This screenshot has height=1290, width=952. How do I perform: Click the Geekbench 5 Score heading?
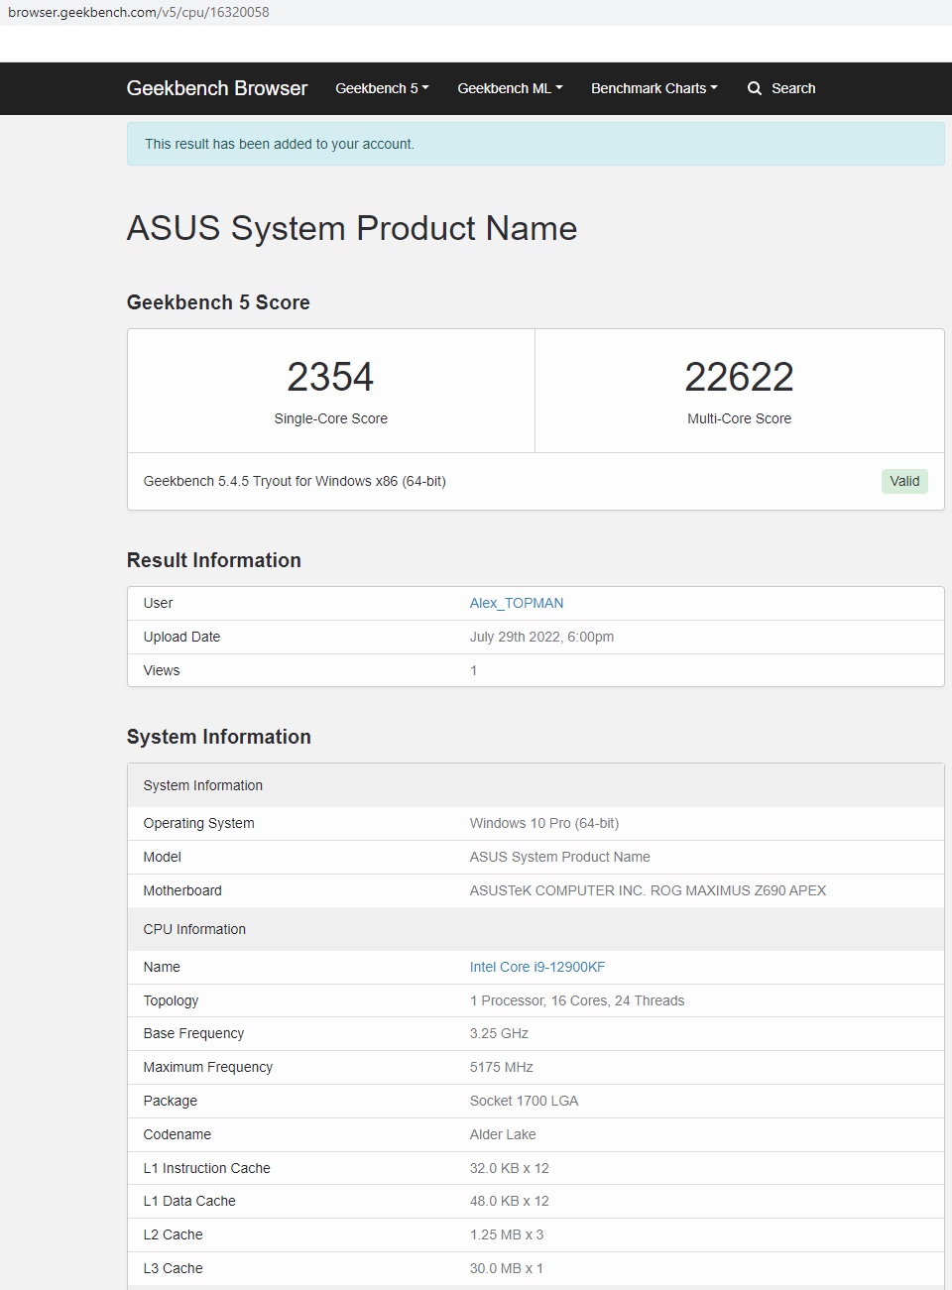(x=218, y=302)
